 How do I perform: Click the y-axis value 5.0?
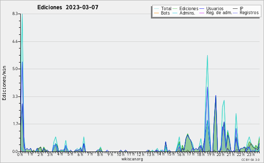point(15,69)
